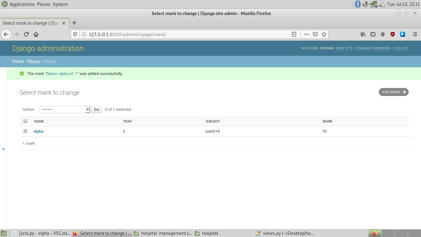
Task: Navigate back using the browser back arrow
Action: pos(6,34)
